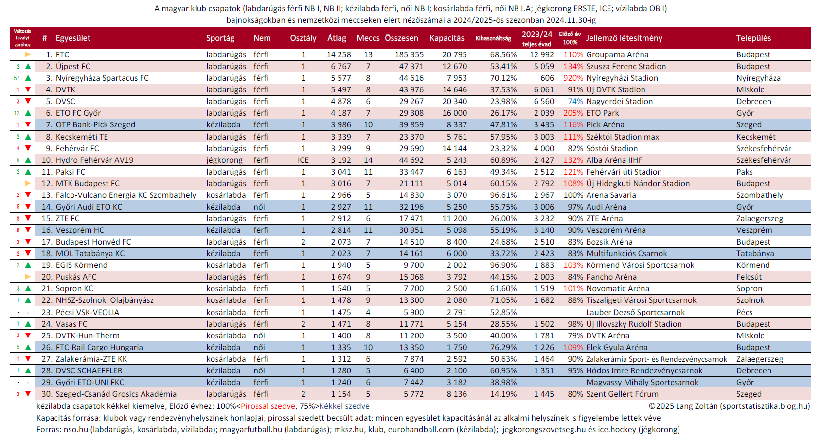Click the 185 355 total attendance value
This screenshot has height=439, width=822.
tap(409, 54)
